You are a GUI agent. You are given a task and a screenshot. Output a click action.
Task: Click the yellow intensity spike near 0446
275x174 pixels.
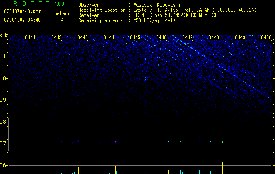pyautogui.click(x=169, y=171)
